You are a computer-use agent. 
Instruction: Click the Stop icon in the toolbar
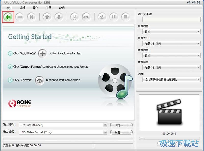[125, 17]
